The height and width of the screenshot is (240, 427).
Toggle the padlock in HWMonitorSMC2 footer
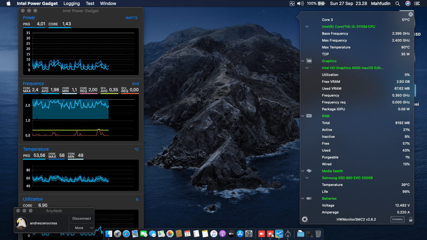(410, 219)
